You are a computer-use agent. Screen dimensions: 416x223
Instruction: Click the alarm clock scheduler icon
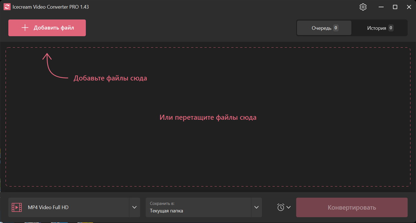click(281, 207)
